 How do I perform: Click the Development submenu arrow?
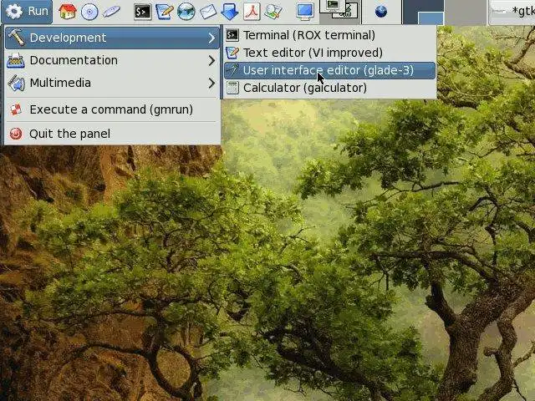211,38
